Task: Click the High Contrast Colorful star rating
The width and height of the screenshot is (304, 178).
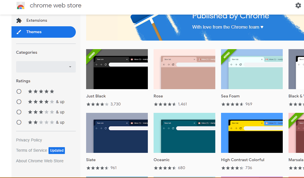Action: pos(233,168)
